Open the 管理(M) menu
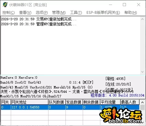Image resolution: width=146 pixels, height=126 pixels. (x=59, y=13)
